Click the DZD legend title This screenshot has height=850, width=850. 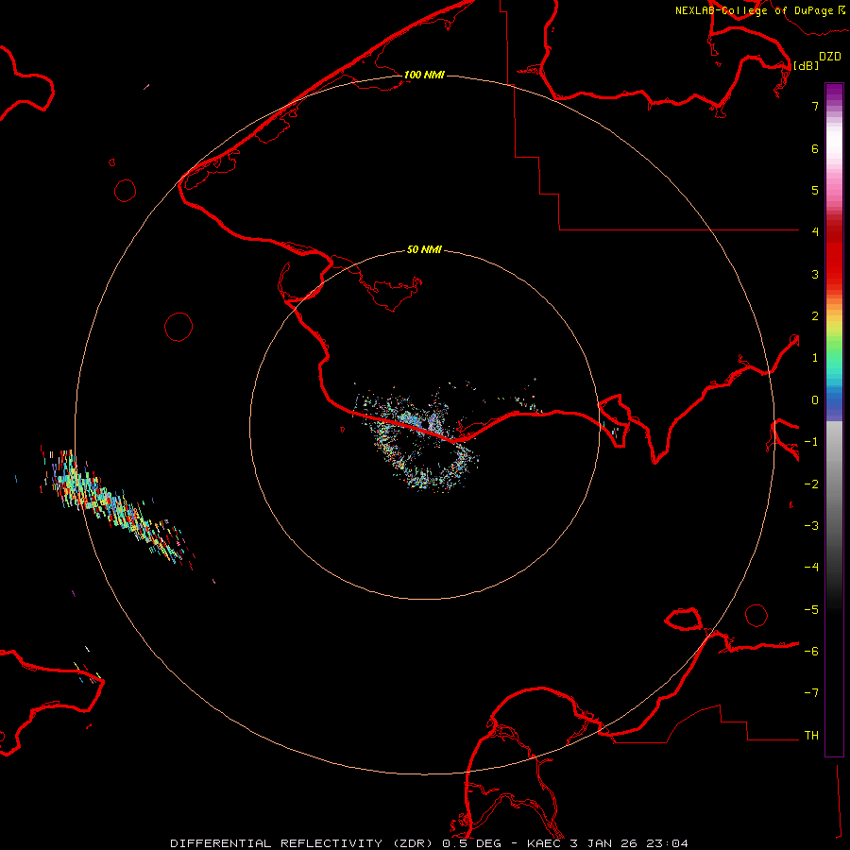point(830,57)
